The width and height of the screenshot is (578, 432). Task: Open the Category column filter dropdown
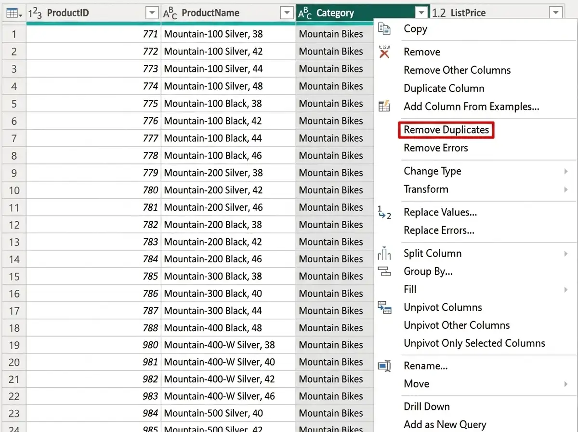click(x=422, y=13)
